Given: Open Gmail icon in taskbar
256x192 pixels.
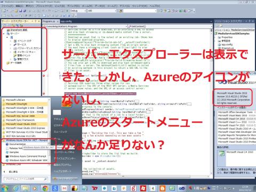Looking at the screenshot, I should [x=65, y=188].
